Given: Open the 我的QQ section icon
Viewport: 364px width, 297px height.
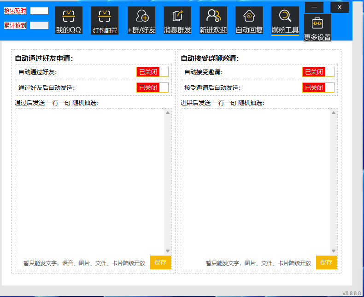Looking at the screenshot, I should pos(68,17).
